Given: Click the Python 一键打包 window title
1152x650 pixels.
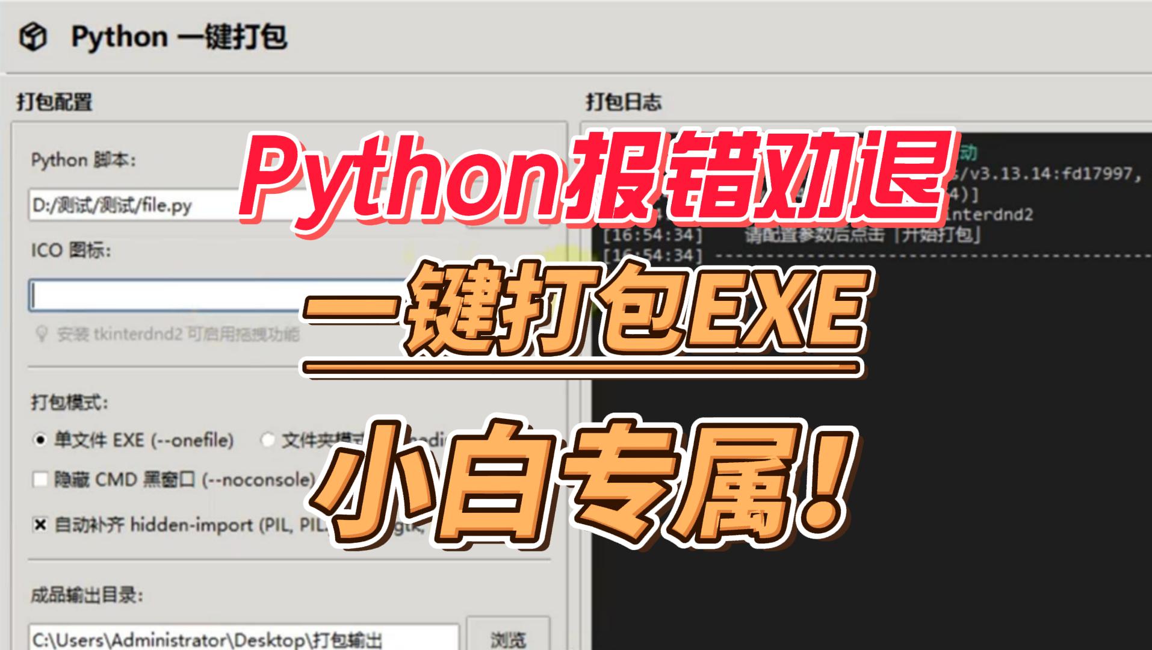Looking at the screenshot, I should 179,37.
